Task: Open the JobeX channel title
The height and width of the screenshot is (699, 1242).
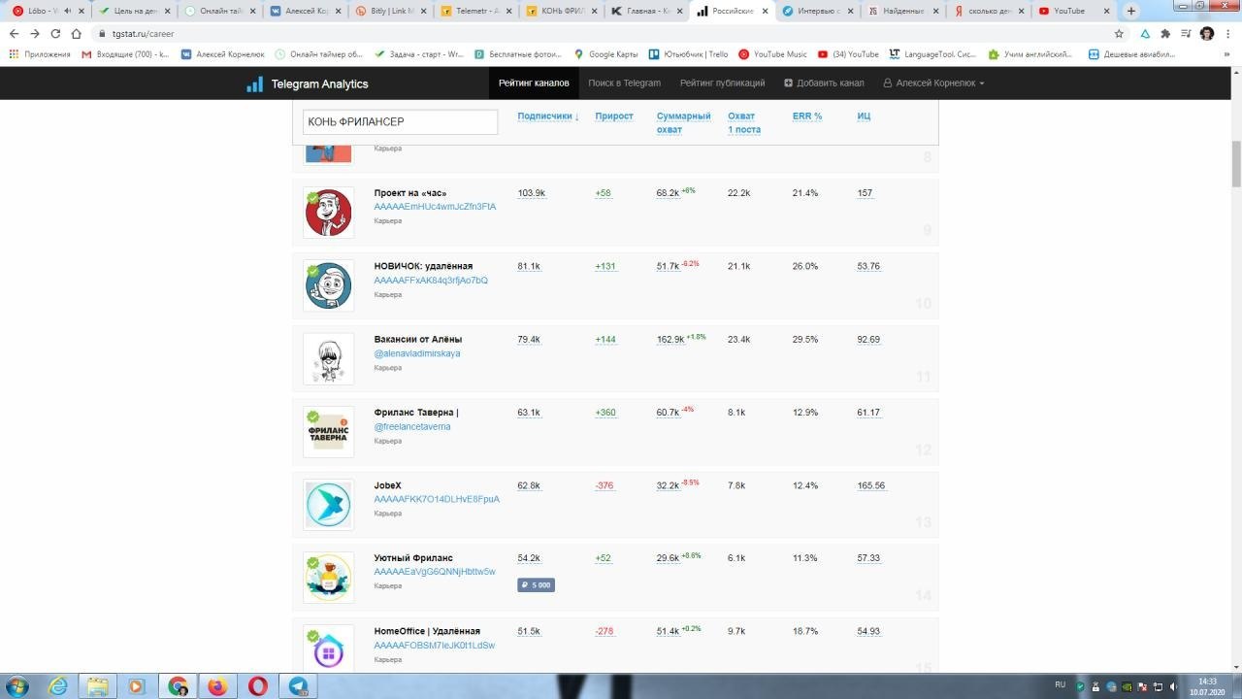Action: 388,485
